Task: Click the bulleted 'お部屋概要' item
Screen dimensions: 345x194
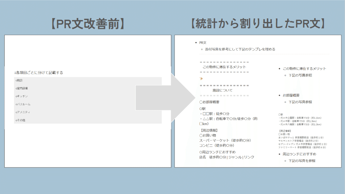Action: point(291,95)
